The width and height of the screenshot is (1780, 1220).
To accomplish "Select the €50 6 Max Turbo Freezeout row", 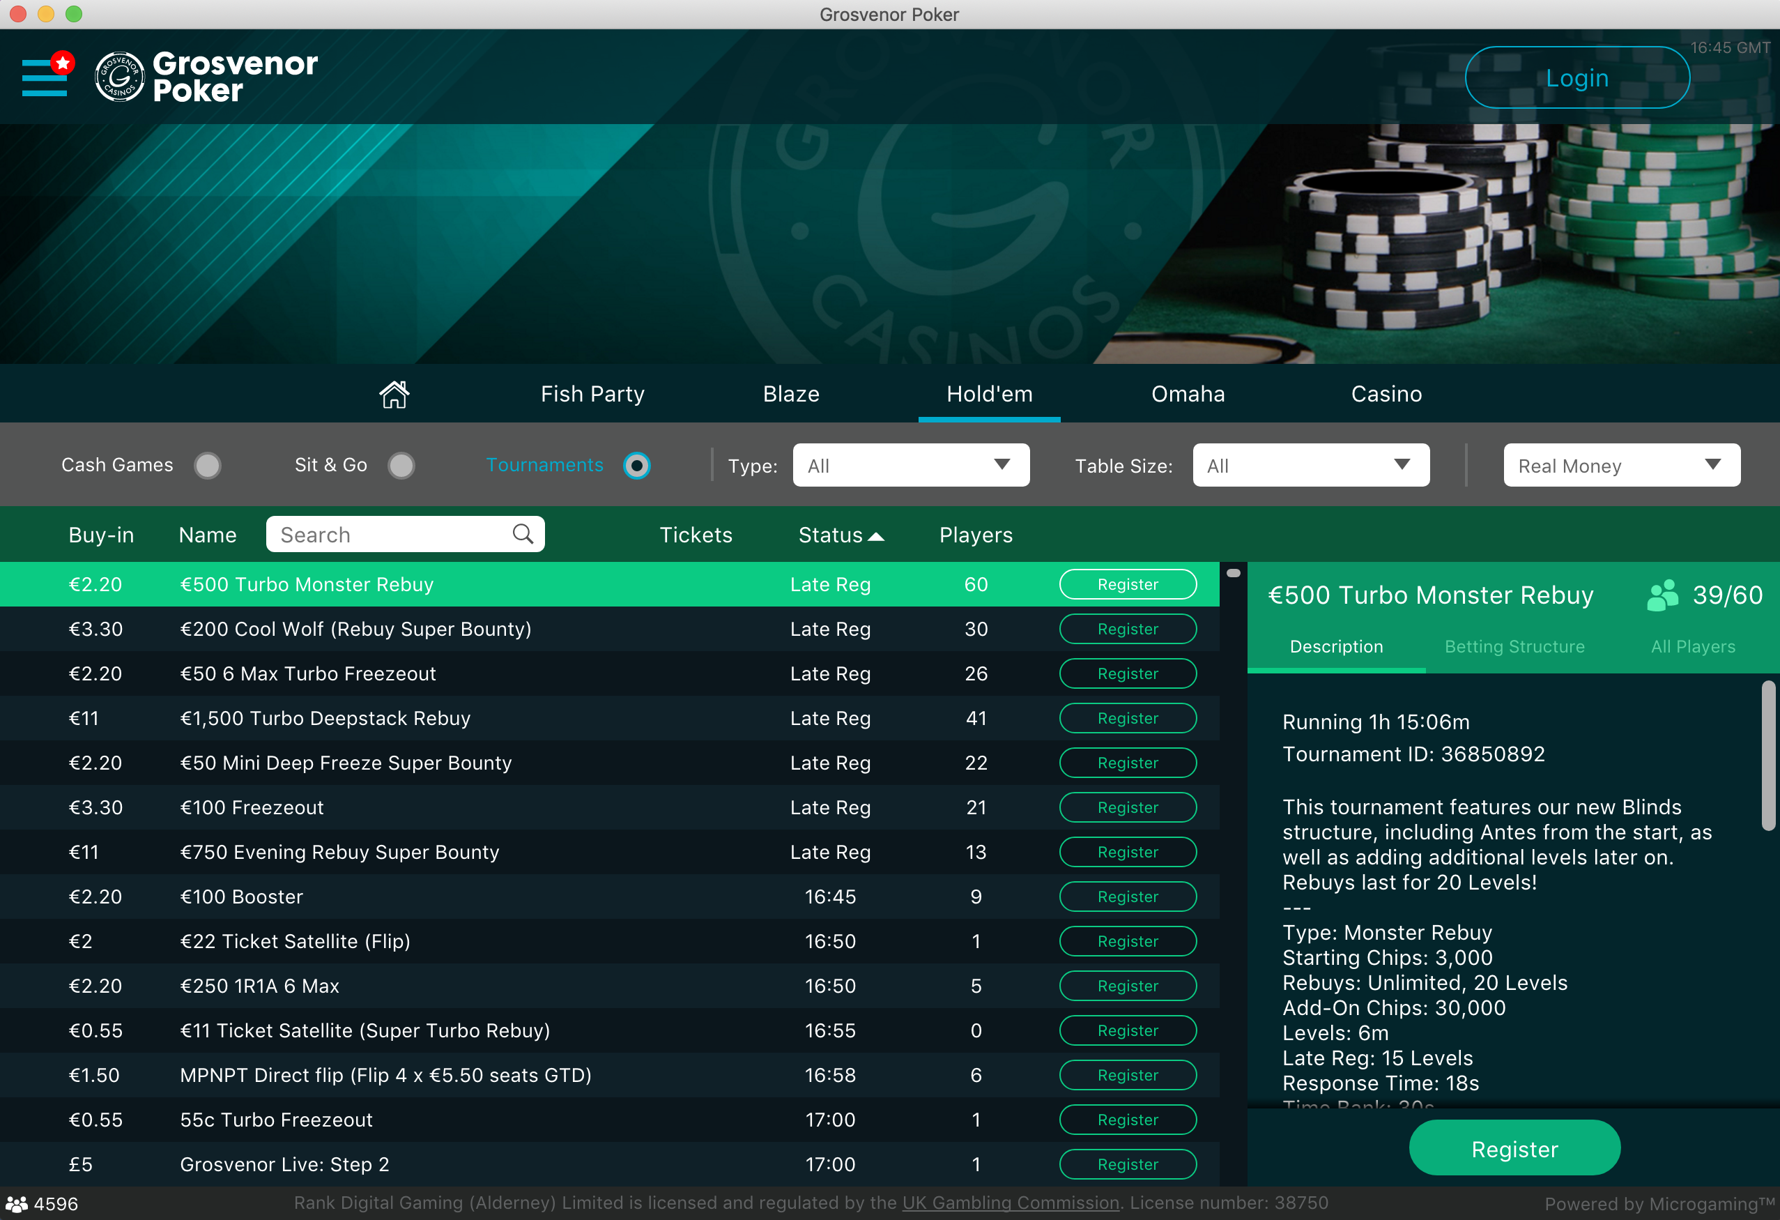I will pos(609,673).
